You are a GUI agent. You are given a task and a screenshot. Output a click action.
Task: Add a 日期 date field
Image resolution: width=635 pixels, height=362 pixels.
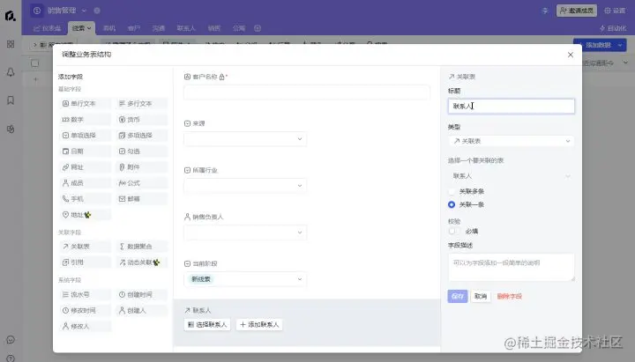pos(85,151)
